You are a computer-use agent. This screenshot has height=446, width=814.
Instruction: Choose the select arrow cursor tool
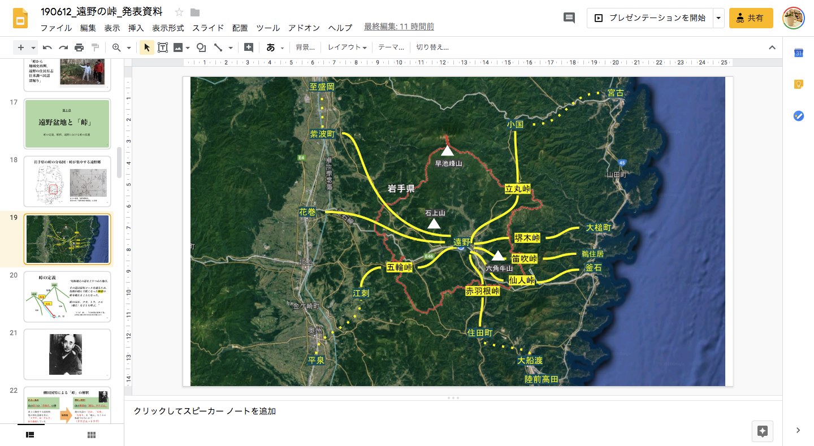click(x=146, y=47)
